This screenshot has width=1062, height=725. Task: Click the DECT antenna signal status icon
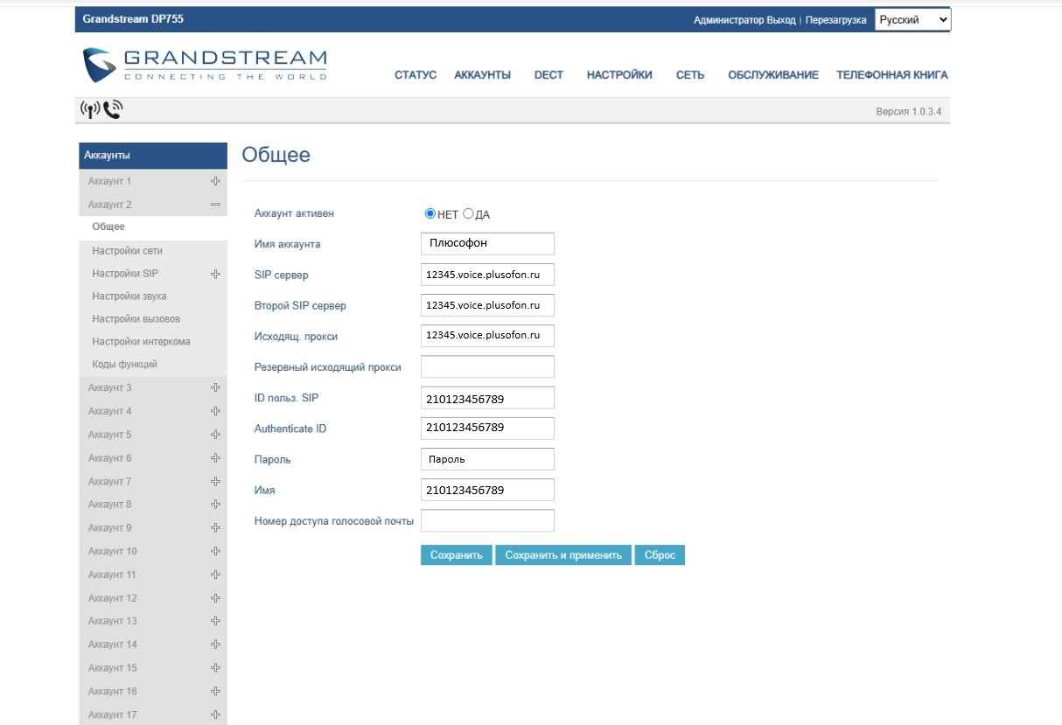tap(89, 110)
